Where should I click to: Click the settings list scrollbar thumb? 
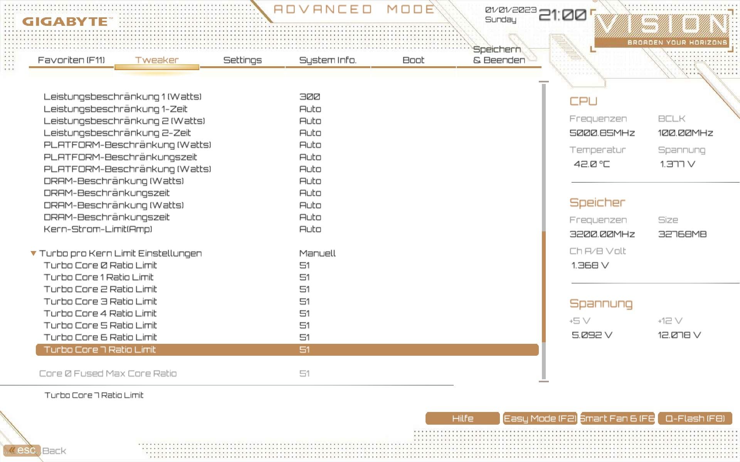click(x=544, y=287)
